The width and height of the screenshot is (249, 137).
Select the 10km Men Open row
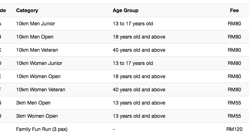(125, 37)
